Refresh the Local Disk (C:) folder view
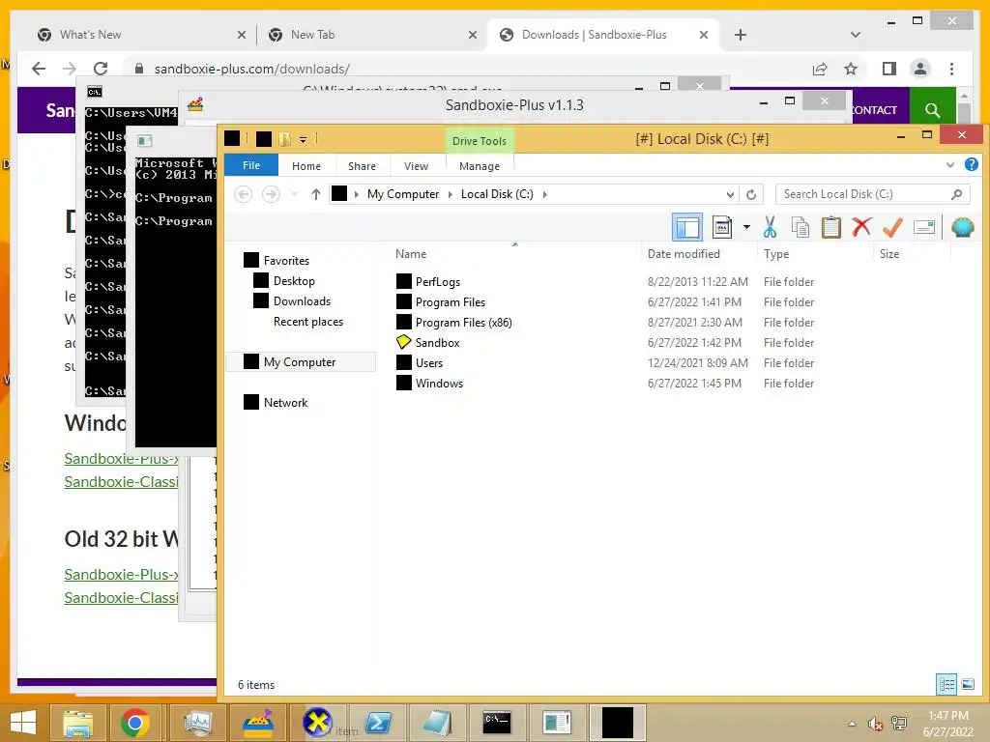990x742 pixels. (750, 194)
